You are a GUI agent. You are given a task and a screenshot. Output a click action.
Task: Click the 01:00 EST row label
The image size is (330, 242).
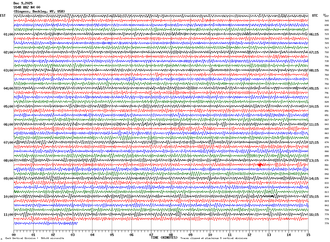click(x=8, y=34)
